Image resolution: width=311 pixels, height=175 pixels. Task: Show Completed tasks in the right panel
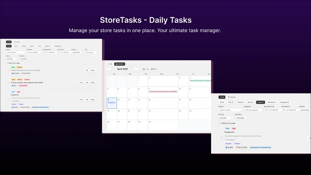tap(284, 102)
